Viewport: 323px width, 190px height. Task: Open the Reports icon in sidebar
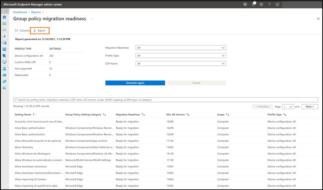point(4,62)
